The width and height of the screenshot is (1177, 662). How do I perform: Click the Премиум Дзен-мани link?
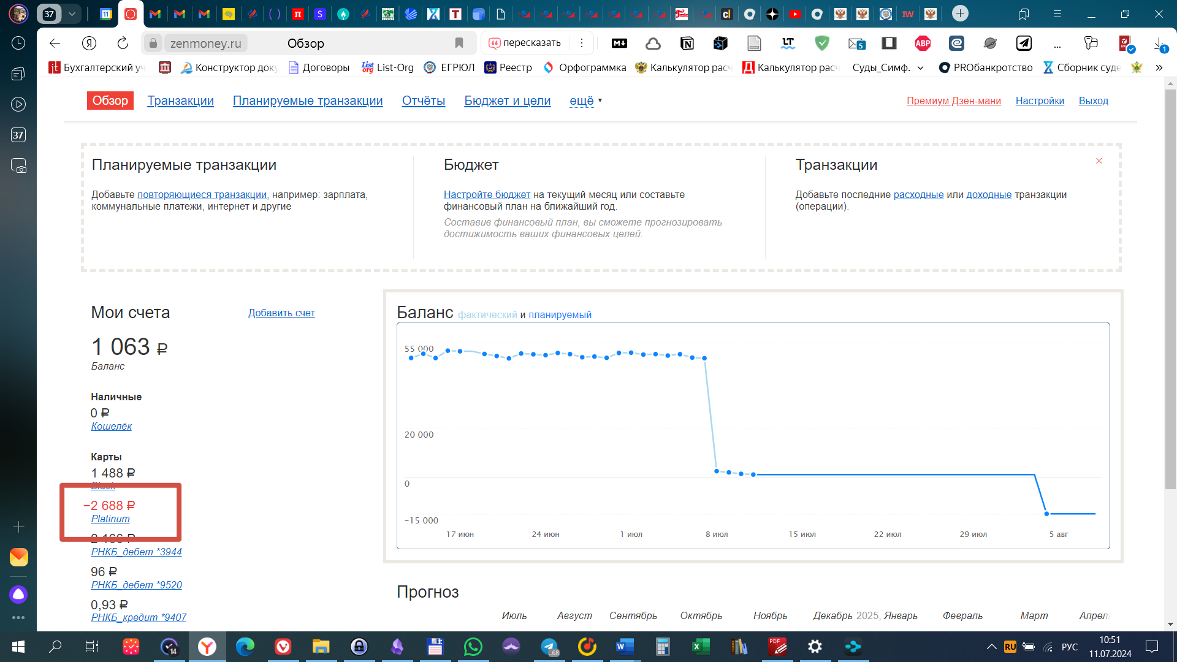tap(954, 101)
